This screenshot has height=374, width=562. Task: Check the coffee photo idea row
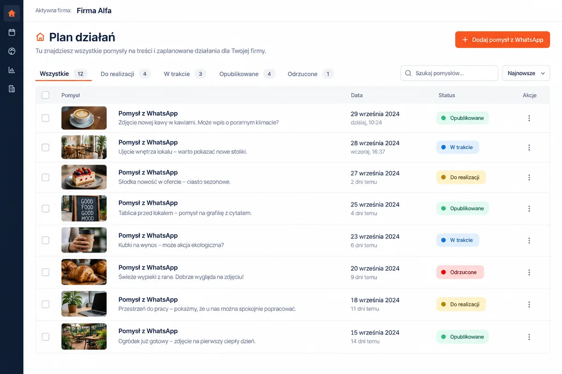[45, 118]
